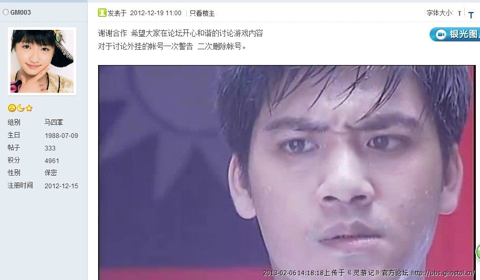Click the bbs.ghostol.cn watermark URL
Image resolution: width=480 pixels, height=280 pixels.
[443, 273]
